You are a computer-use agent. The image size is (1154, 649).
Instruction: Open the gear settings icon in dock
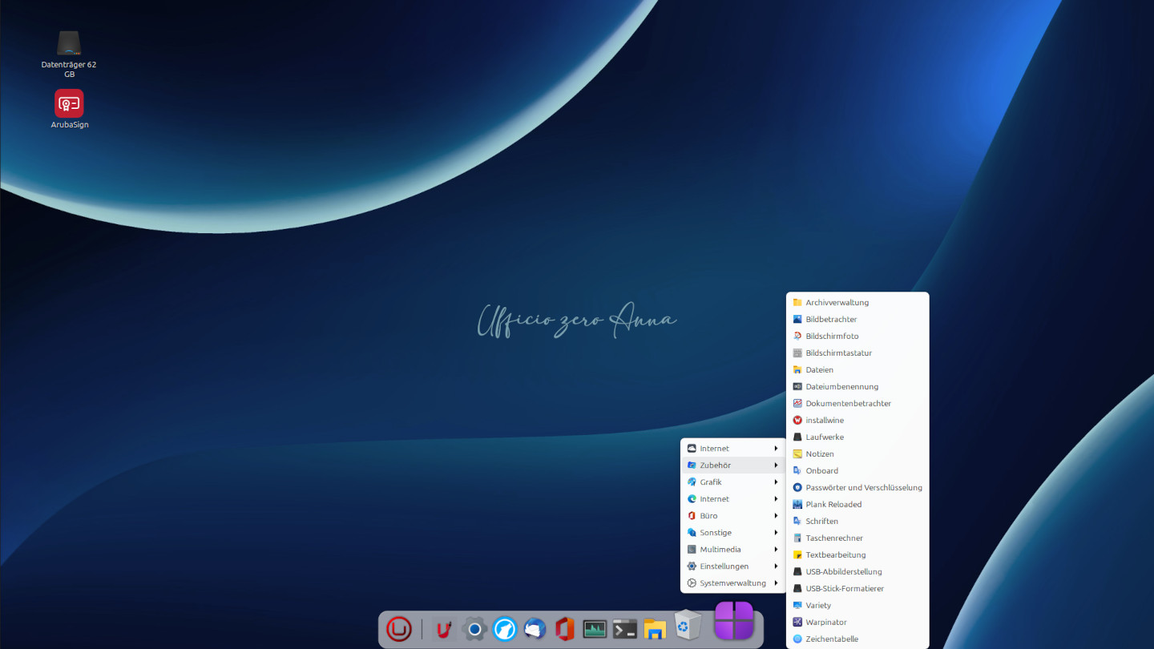(474, 629)
